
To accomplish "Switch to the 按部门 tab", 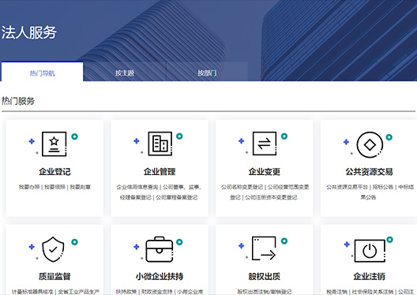I will [207, 73].
